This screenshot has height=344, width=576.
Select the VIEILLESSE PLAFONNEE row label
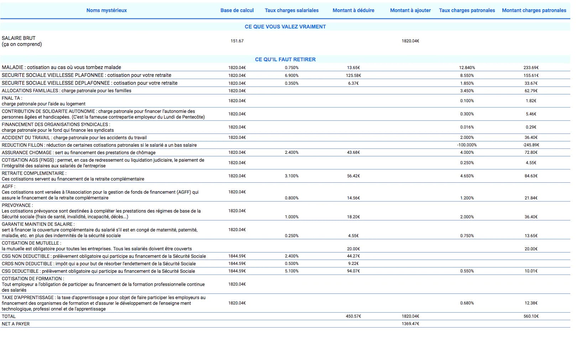coord(87,75)
